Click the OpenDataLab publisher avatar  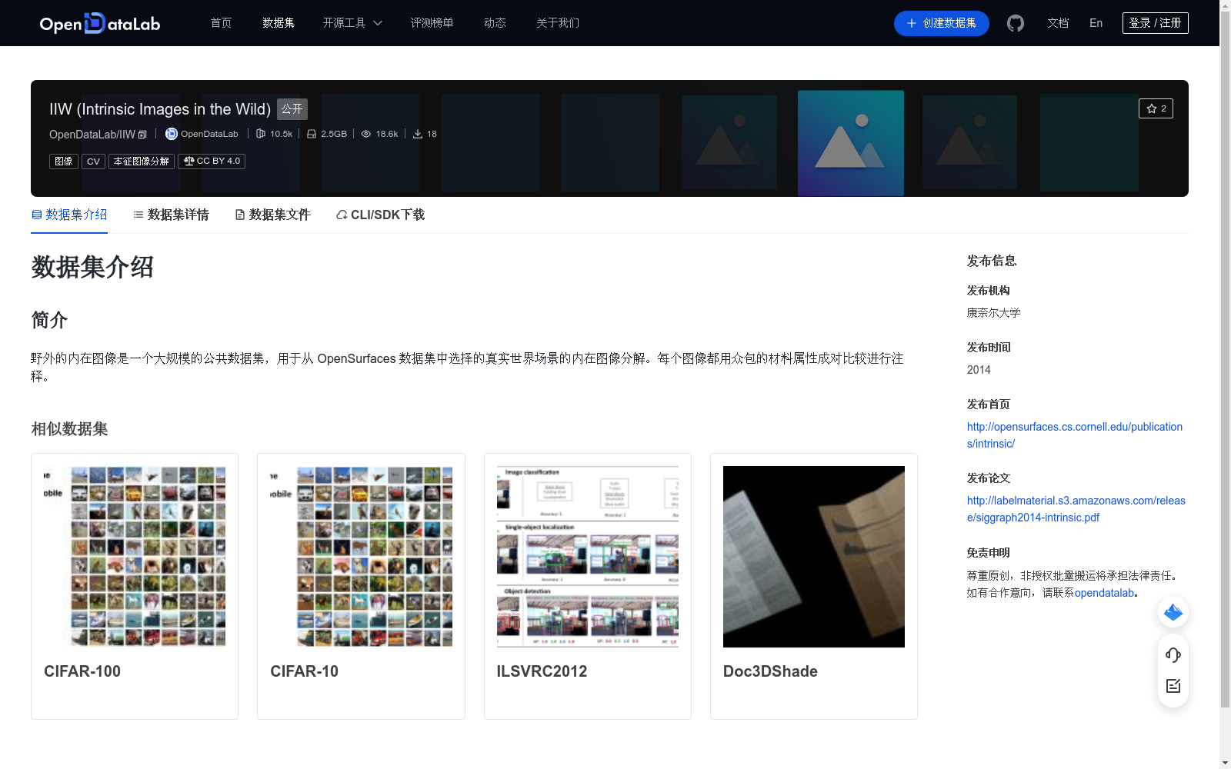coord(172,134)
